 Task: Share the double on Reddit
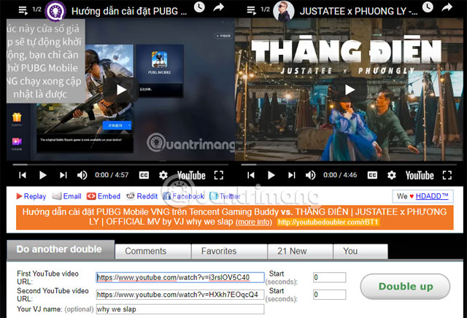[142, 196]
